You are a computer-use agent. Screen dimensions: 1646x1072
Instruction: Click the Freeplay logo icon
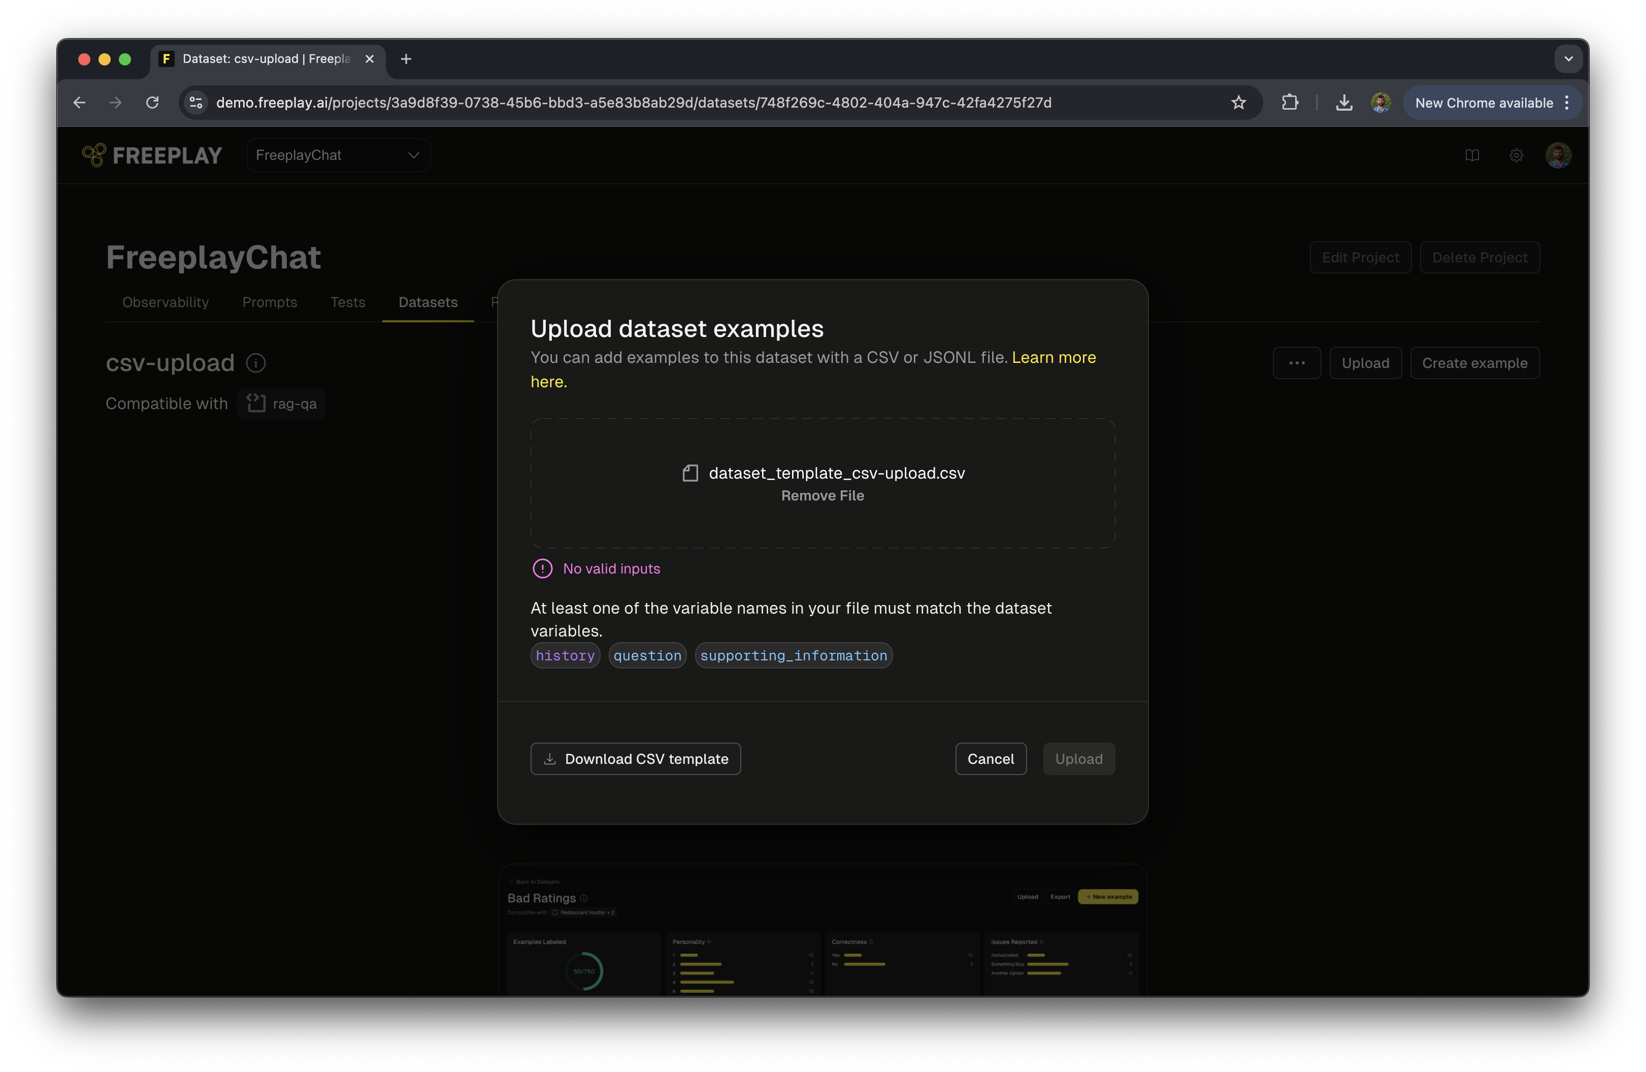(94, 155)
